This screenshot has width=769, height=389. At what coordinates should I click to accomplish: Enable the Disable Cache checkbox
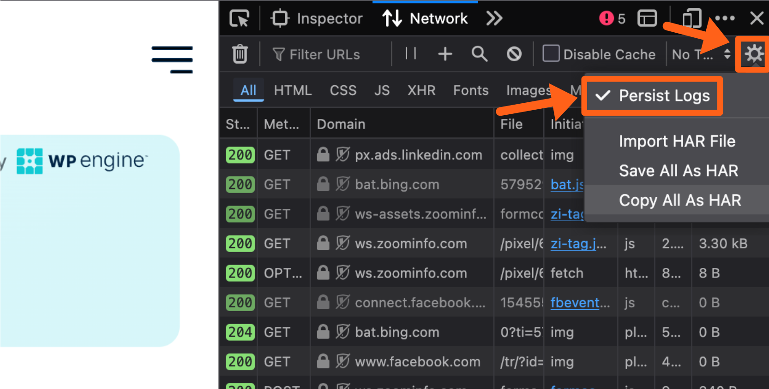[x=551, y=54]
